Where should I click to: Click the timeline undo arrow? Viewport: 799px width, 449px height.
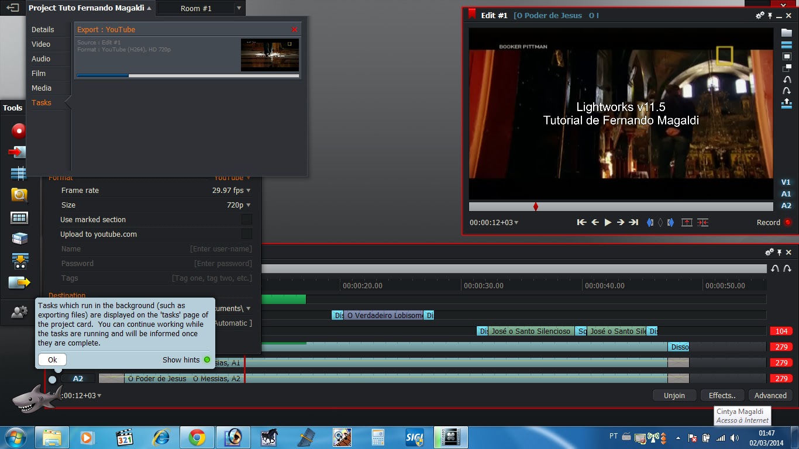point(775,268)
